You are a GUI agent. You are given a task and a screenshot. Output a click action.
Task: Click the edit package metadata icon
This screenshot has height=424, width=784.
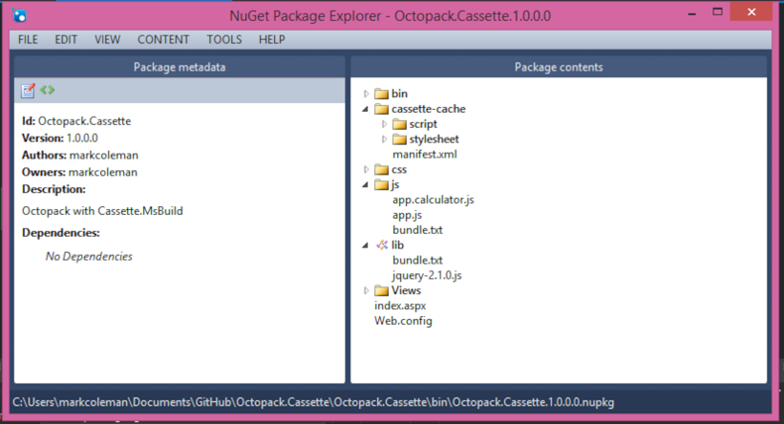28,90
